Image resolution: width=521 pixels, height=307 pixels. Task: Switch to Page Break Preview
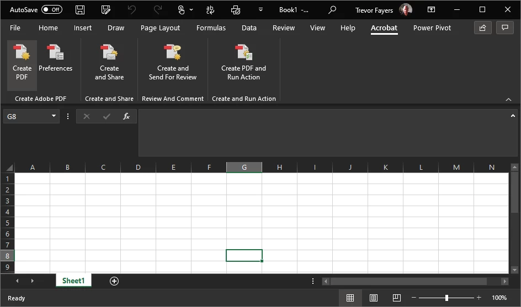397,298
